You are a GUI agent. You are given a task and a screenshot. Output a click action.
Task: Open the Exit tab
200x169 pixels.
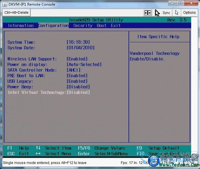(x=116, y=26)
